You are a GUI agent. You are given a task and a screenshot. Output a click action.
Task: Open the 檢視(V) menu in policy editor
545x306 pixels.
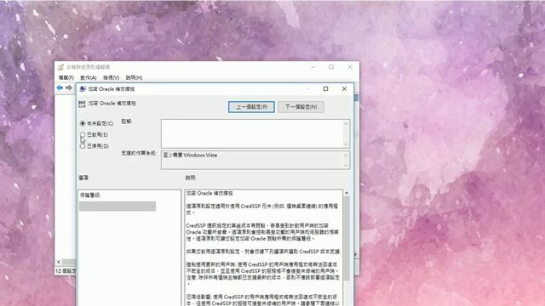coord(111,77)
